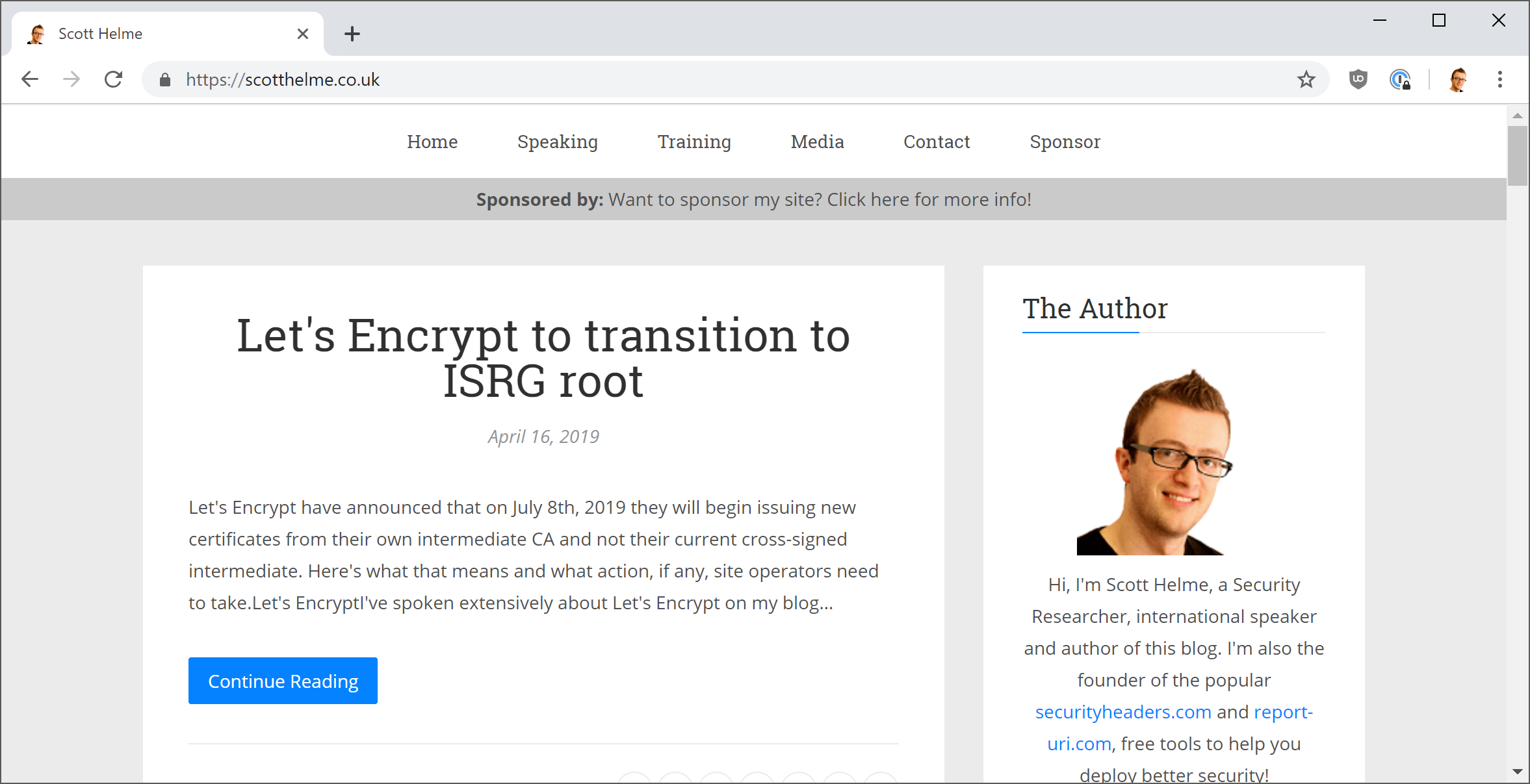
Task: Open the Sponsor navigation link
Action: (x=1065, y=142)
